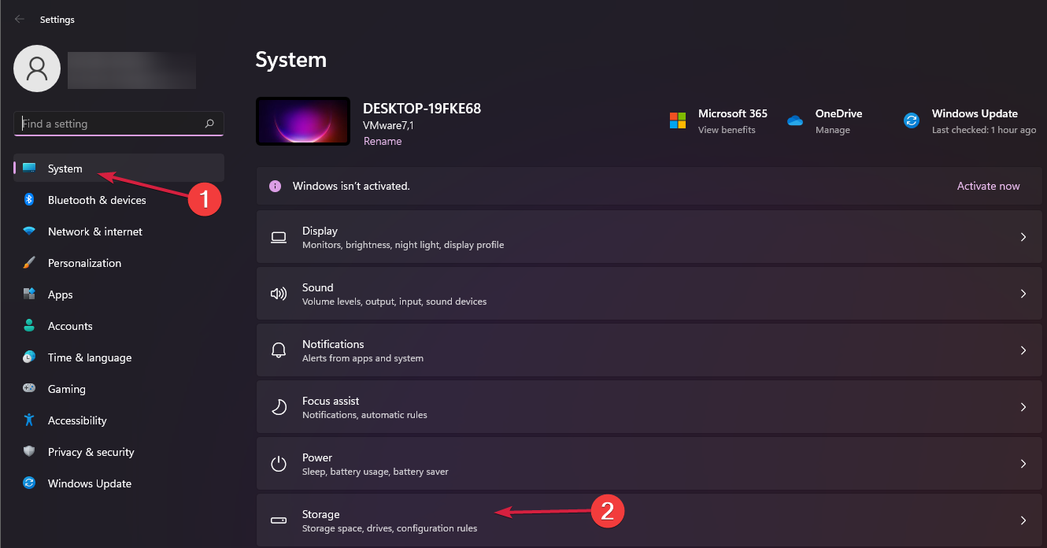The height and width of the screenshot is (548, 1047).
Task: Select the Display settings icon
Action: (279, 236)
